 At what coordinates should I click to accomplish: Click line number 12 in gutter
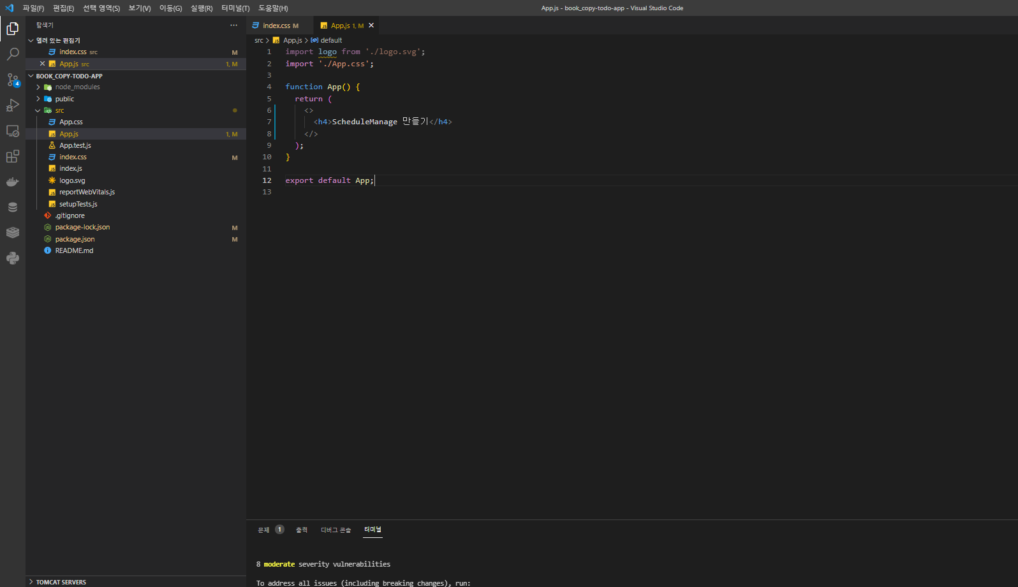tap(267, 180)
